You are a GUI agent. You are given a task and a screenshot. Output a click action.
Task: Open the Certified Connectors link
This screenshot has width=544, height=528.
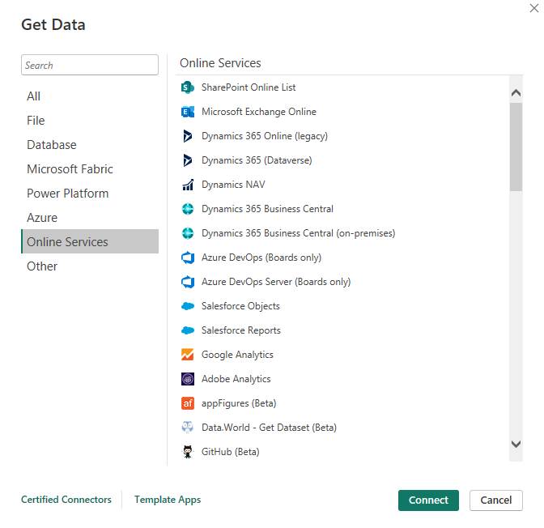66,500
